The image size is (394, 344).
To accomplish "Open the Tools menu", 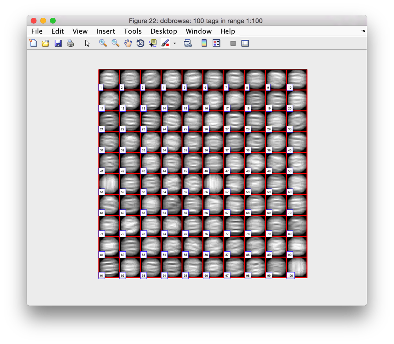I will tap(133, 31).
